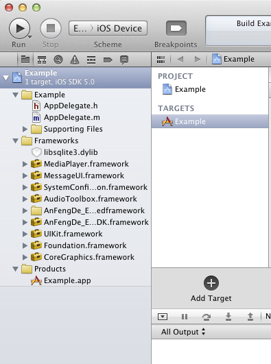Click the Stop button
This screenshot has width=271, height=364.
(x=51, y=28)
